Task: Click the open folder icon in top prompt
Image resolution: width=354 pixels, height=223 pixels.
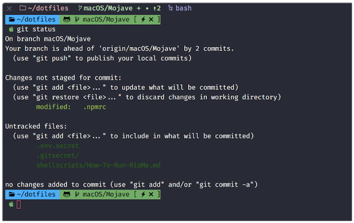Action: click(12, 19)
